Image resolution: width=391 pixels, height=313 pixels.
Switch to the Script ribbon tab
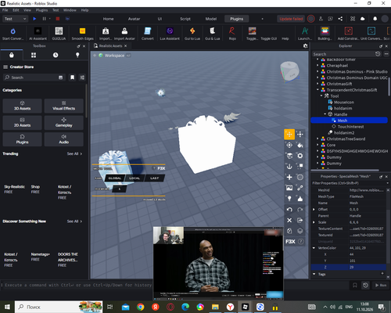[185, 19]
